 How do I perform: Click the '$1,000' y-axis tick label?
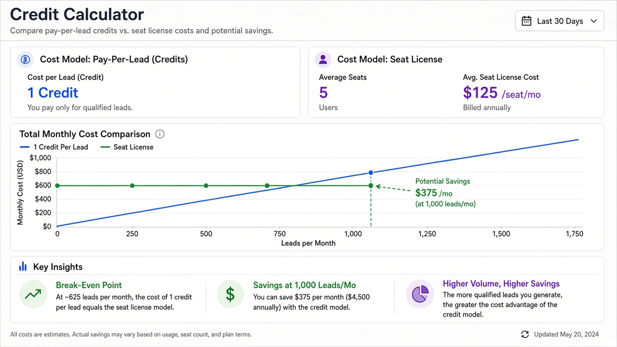pos(40,158)
